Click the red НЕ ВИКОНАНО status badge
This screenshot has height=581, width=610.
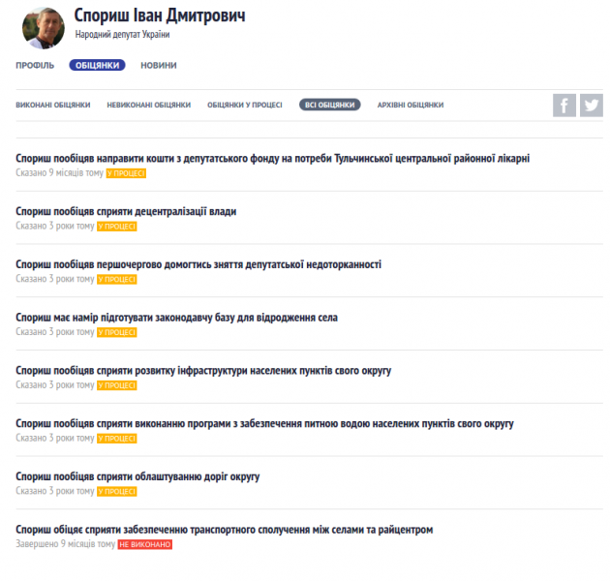tap(144, 545)
